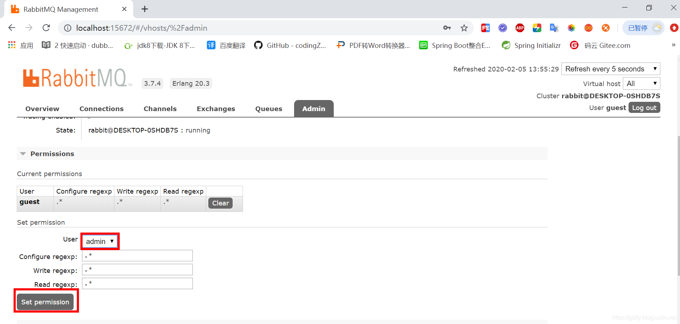Open the Spring Boot bookmark
This screenshot has width=680, height=324.
click(455, 45)
